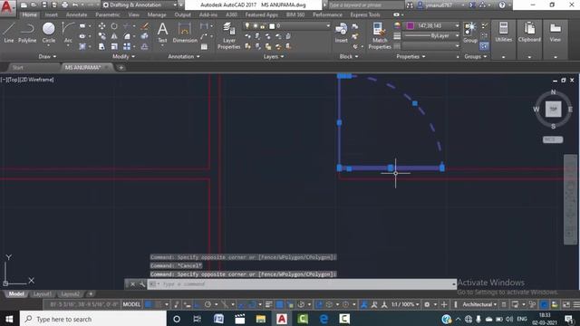The width and height of the screenshot is (580, 326).
Task: Click the object color swatch 147,39,143
Action: pos(411,26)
